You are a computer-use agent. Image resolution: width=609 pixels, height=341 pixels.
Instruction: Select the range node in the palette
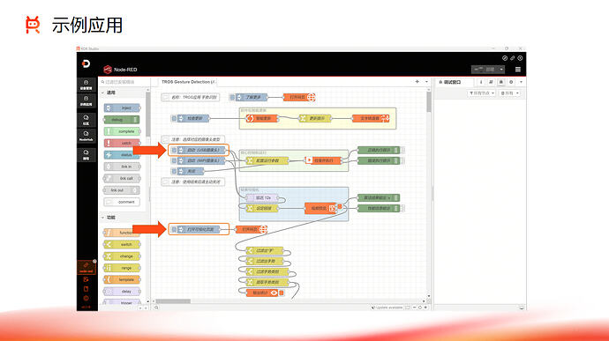(122, 268)
